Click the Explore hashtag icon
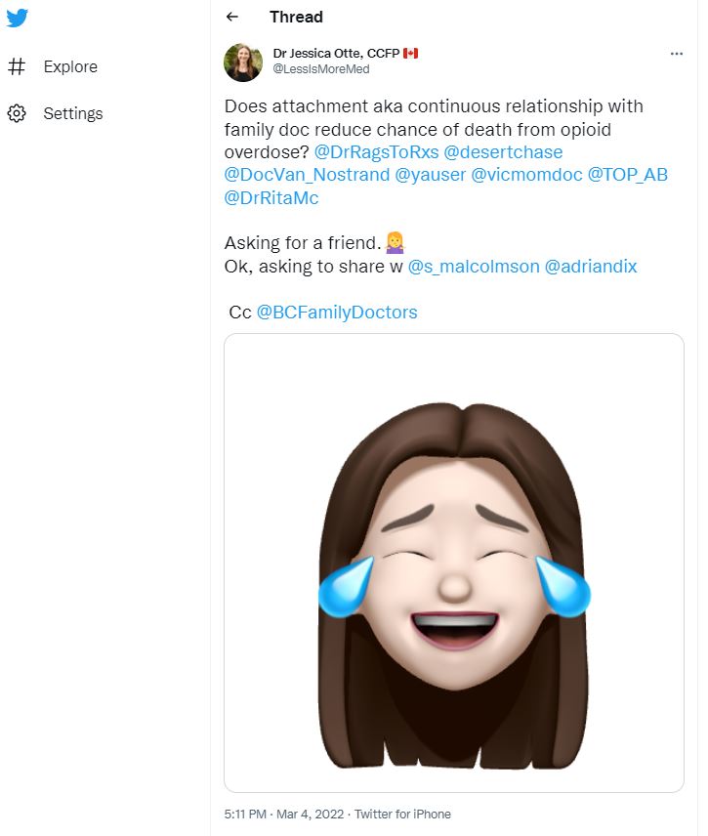Viewport: 708px width, 836px height. point(17,66)
